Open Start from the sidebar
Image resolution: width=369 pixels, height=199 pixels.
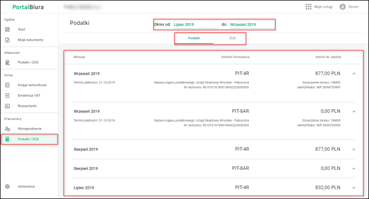[x=22, y=30]
